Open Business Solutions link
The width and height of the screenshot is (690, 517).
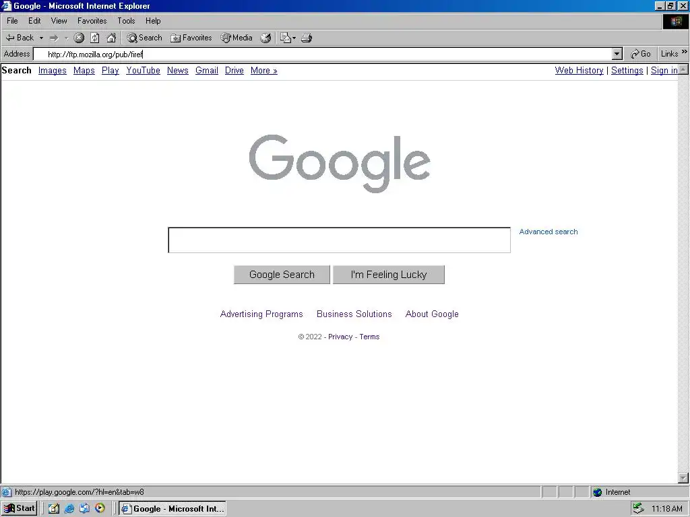[354, 314]
